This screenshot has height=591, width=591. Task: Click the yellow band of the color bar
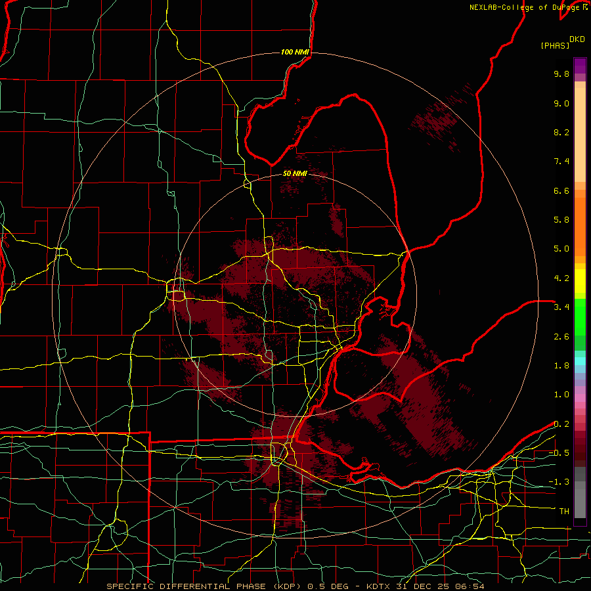(x=580, y=281)
